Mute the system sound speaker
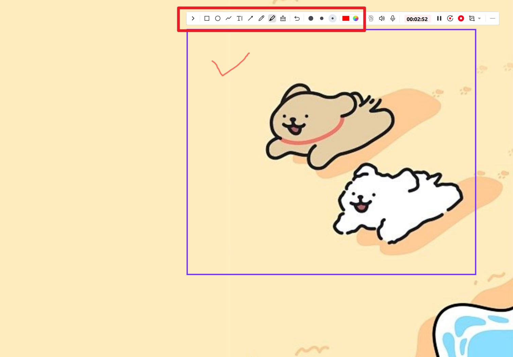Image resolution: width=513 pixels, height=357 pixels. tap(382, 18)
